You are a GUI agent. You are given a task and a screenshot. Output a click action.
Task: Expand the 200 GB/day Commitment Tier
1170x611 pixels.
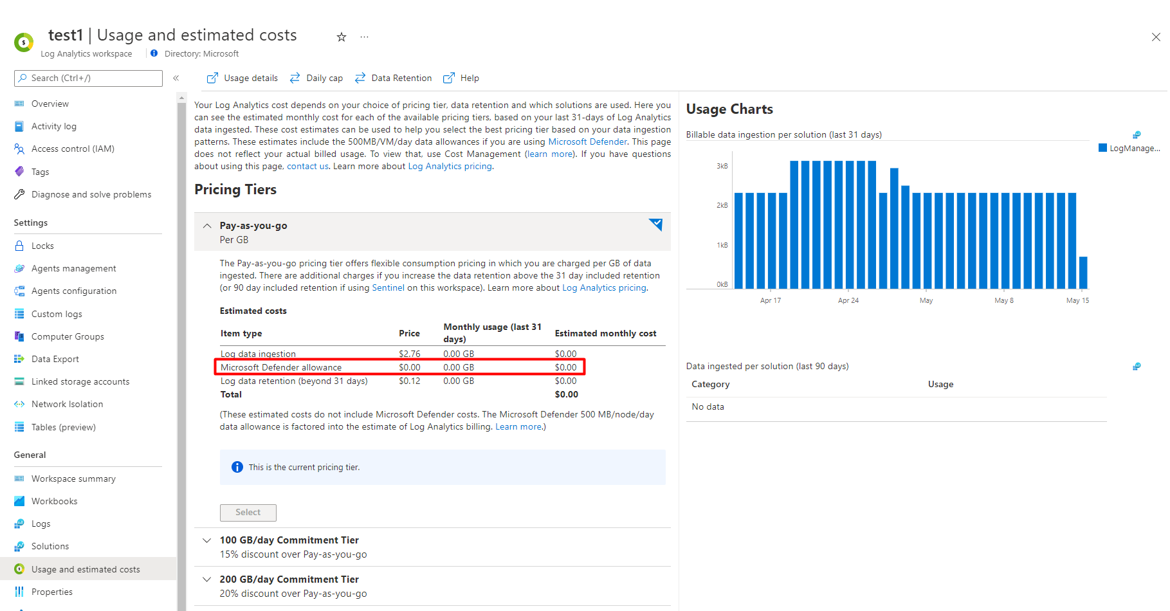coord(207,579)
